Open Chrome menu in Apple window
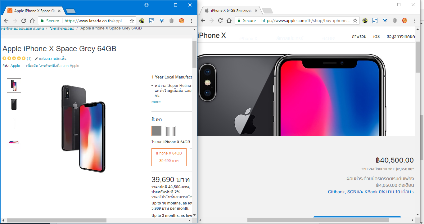424x224 pixels. coord(415,20)
